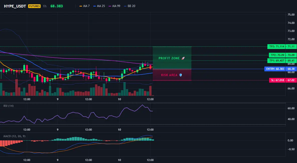Image resolution: width=297 pixels, height=163 pixels.
Task: Select the MA 25 legend entry
Action: click(x=99, y=6)
